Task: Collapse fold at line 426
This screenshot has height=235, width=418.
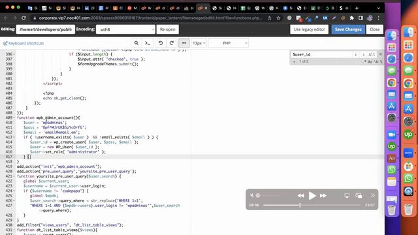Action: tap(14, 200)
